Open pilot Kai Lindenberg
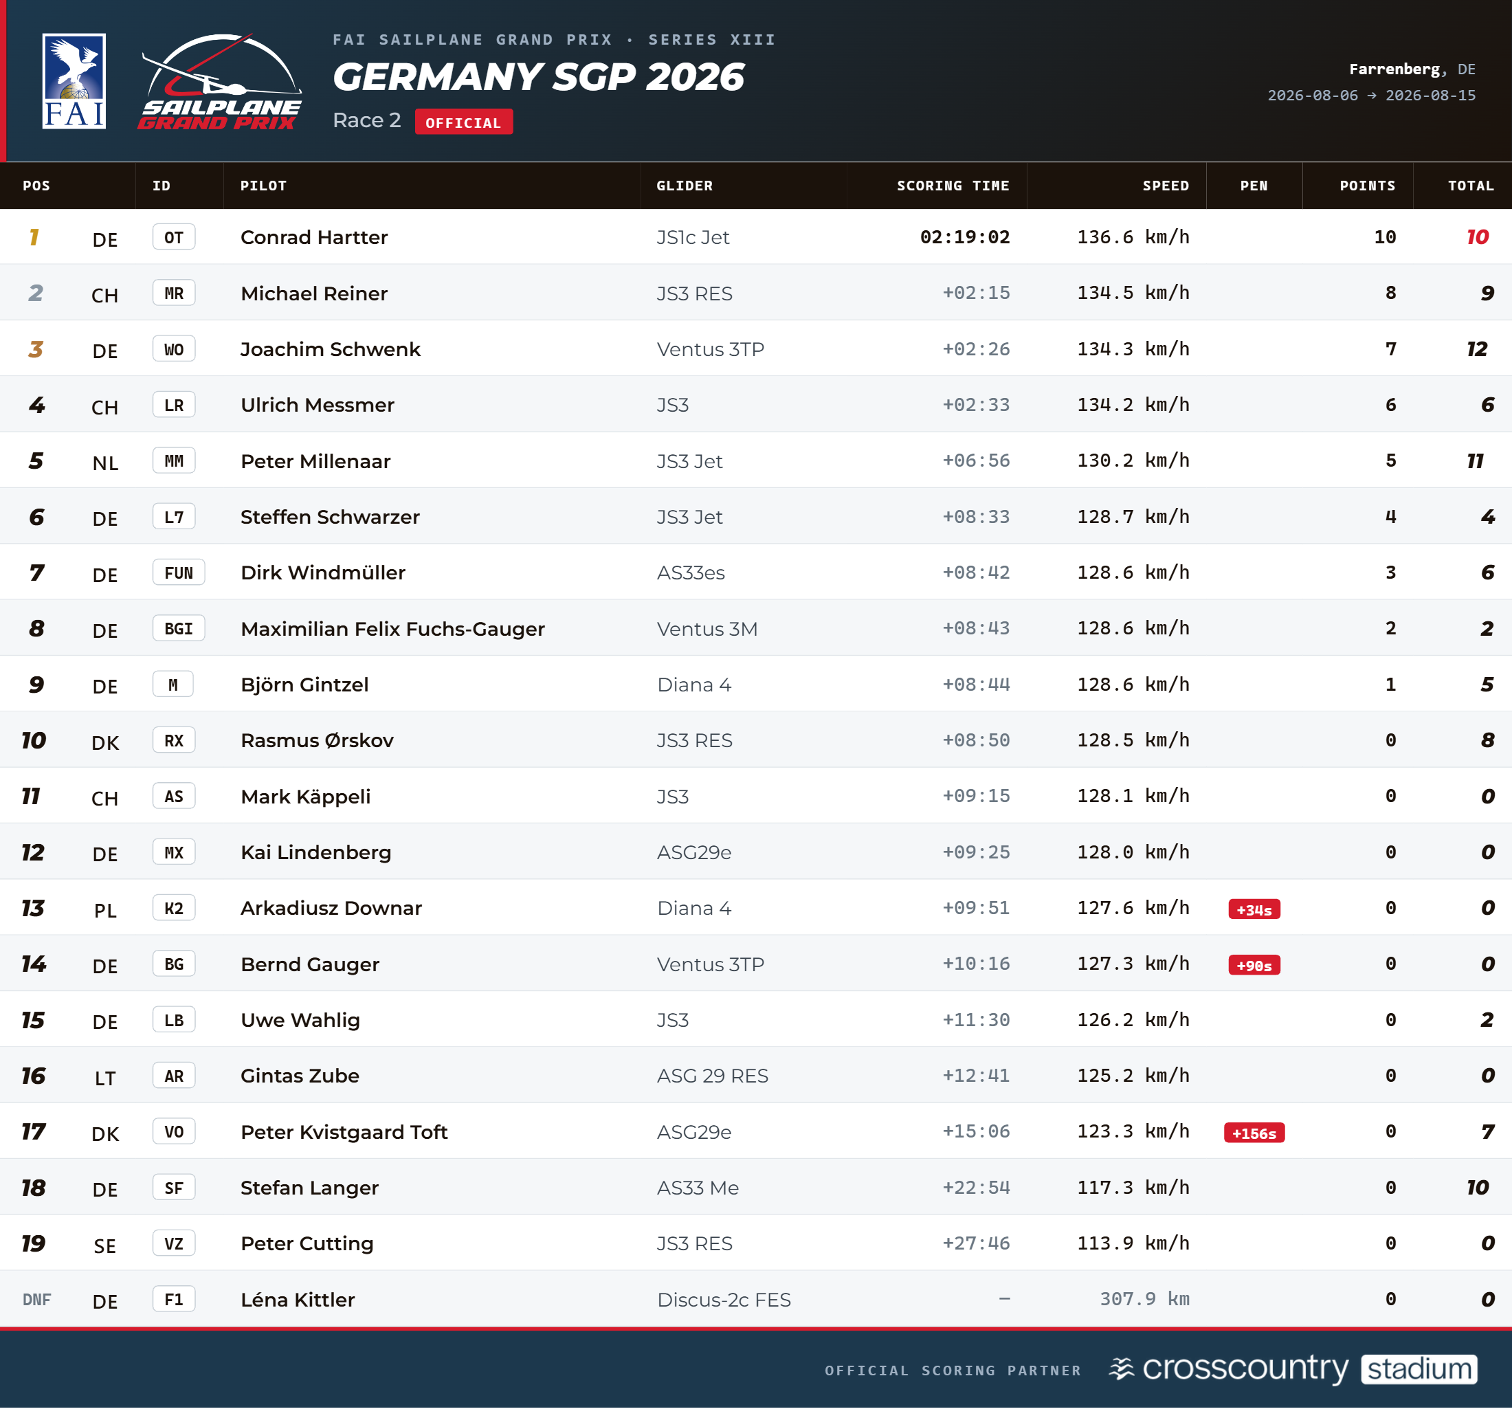Screen dimensions: 1512x1409 point(315,852)
